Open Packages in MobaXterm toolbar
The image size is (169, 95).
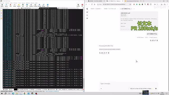(39, 5)
